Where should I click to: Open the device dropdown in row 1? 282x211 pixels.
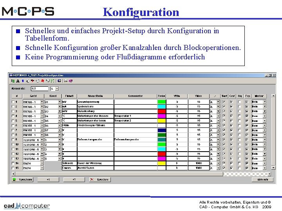tap(42, 102)
